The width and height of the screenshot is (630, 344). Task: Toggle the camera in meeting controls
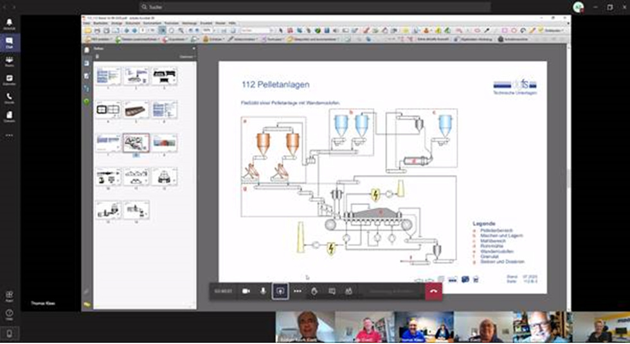coord(246,291)
